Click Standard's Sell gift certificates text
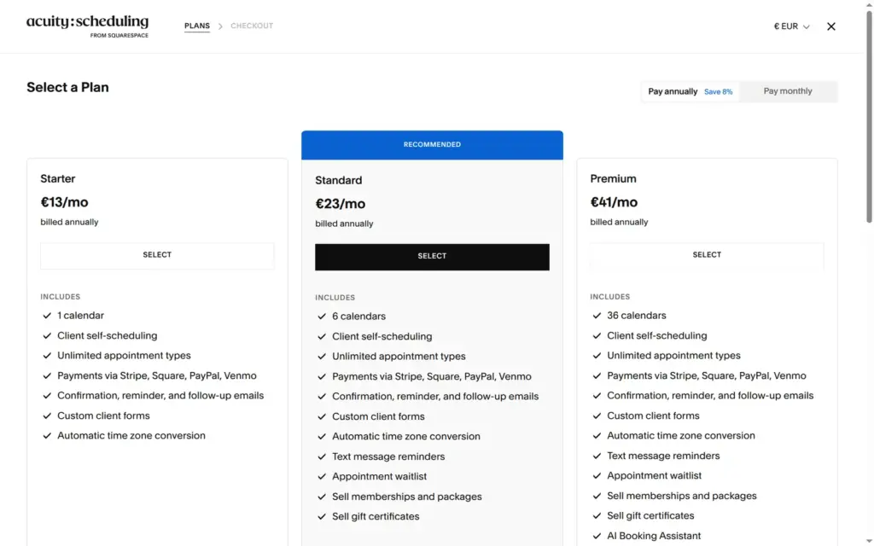The height and width of the screenshot is (546, 874). [x=376, y=516]
